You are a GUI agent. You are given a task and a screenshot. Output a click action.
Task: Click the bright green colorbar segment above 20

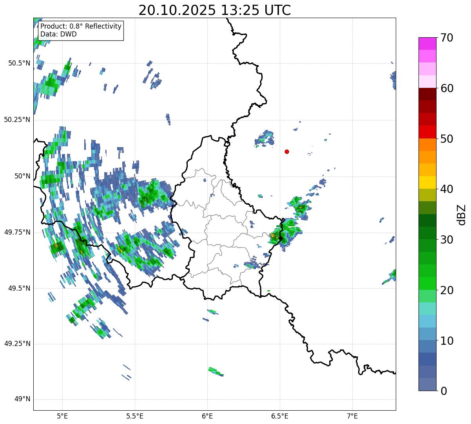point(428,283)
